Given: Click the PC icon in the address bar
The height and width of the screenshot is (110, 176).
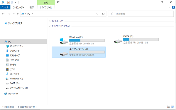Looking at the screenshot, I should point(23,14).
